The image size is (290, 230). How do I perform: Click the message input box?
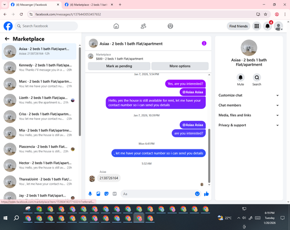pyautogui.click(x=158, y=194)
